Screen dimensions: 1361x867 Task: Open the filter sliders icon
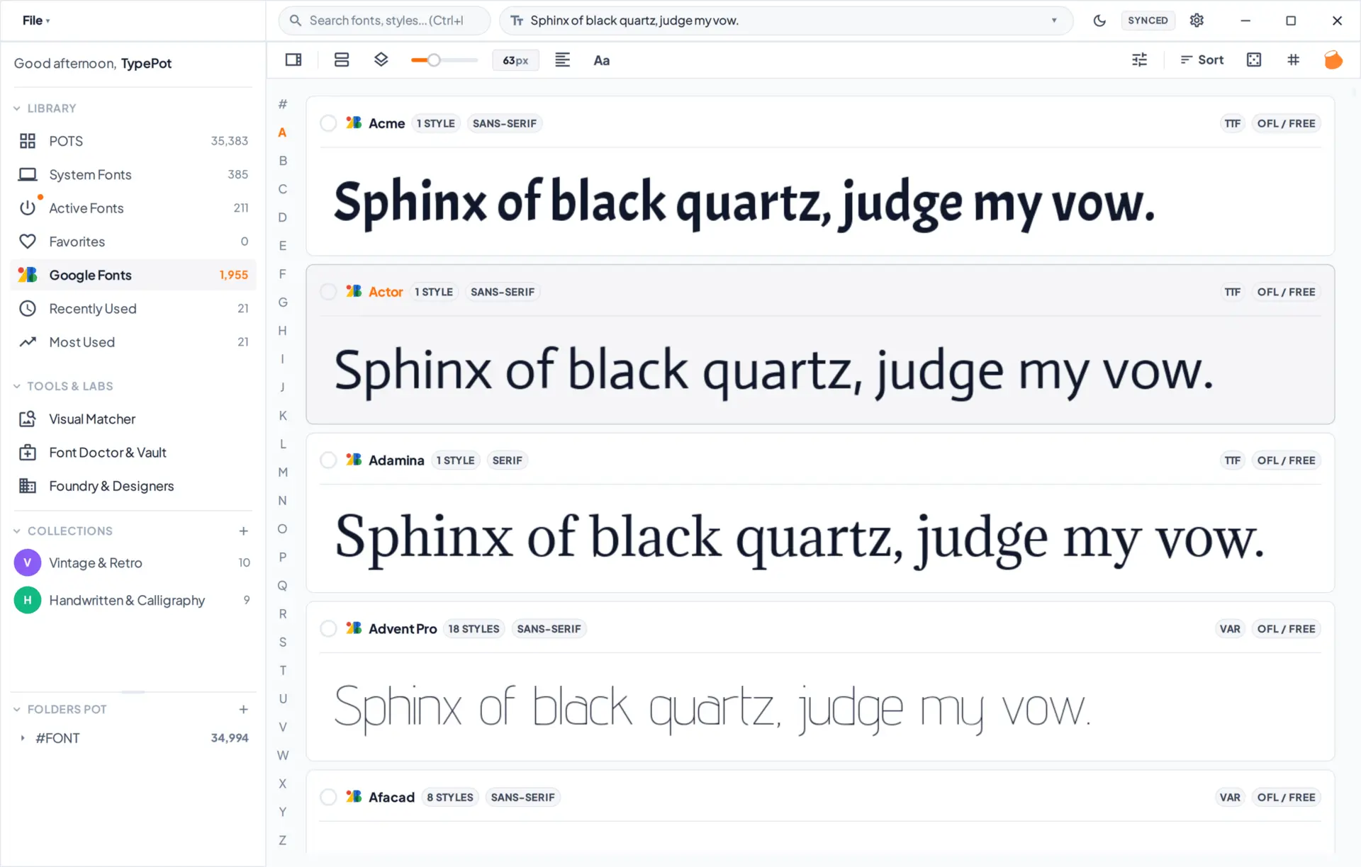(x=1140, y=60)
